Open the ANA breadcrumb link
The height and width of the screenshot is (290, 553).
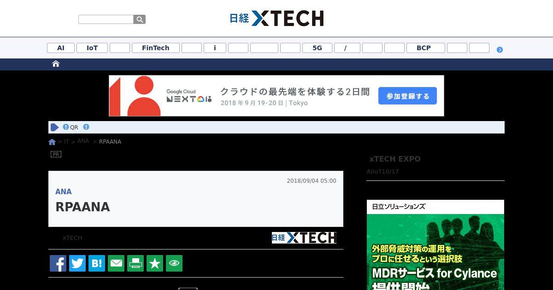pos(83,141)
